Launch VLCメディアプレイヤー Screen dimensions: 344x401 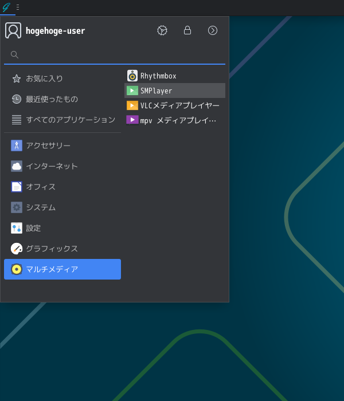[175, 105]
